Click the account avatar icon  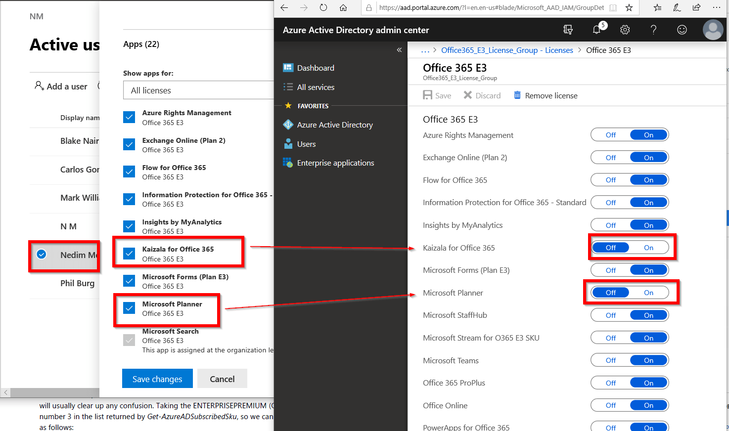point(713,30)
